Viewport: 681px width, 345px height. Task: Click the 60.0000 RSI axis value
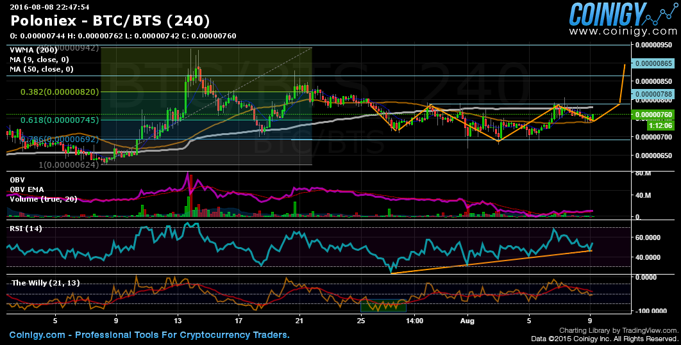(648, 237)
